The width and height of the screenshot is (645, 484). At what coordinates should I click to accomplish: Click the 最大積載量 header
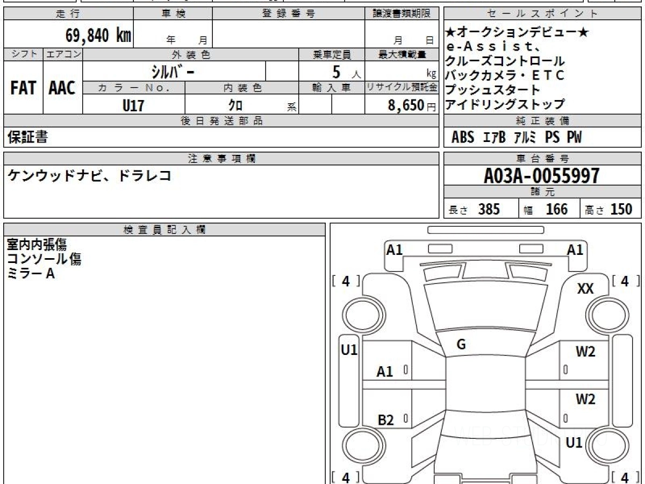tap(402, 54)
